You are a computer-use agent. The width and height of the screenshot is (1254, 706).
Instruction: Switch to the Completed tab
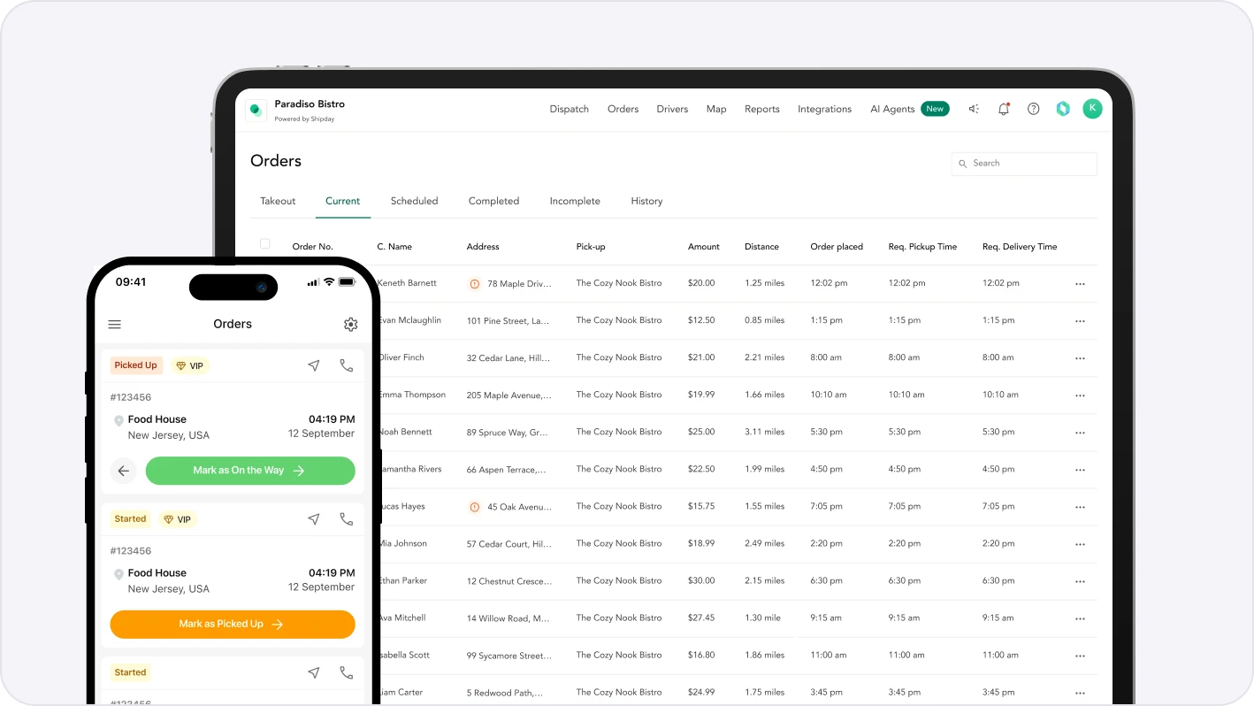[x=493, y=201]
